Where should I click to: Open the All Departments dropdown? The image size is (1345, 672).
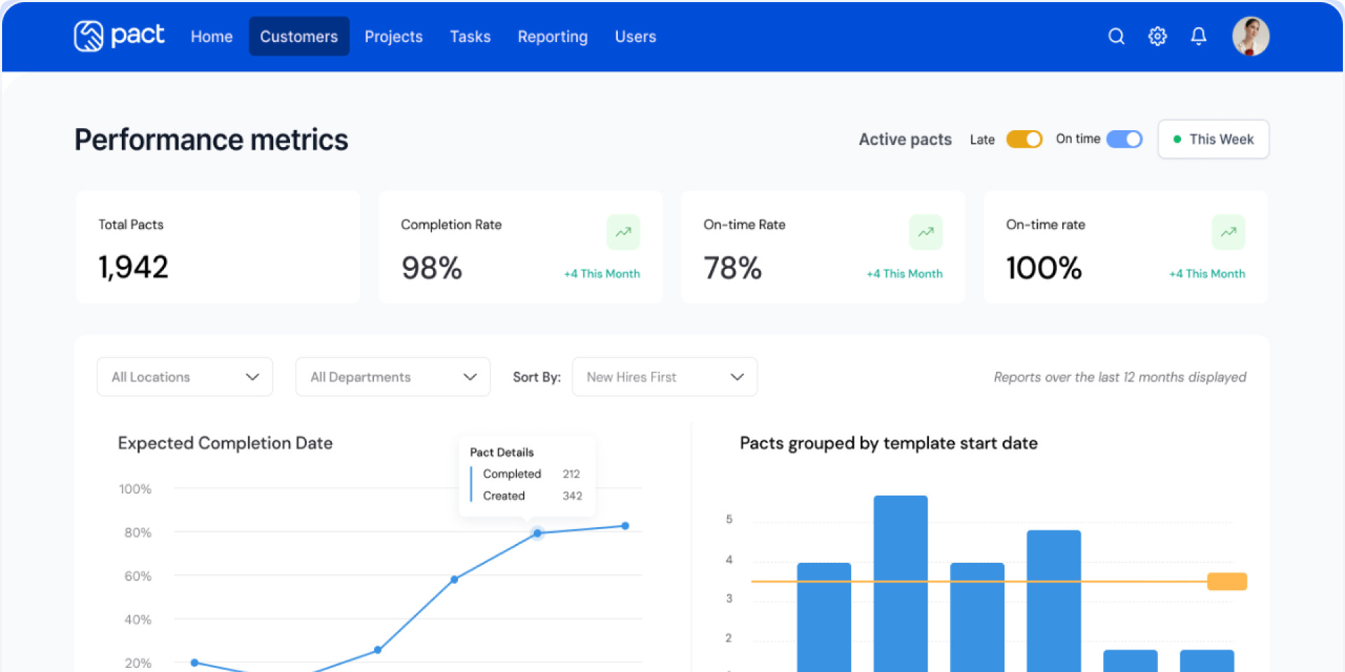coord(392,377)
